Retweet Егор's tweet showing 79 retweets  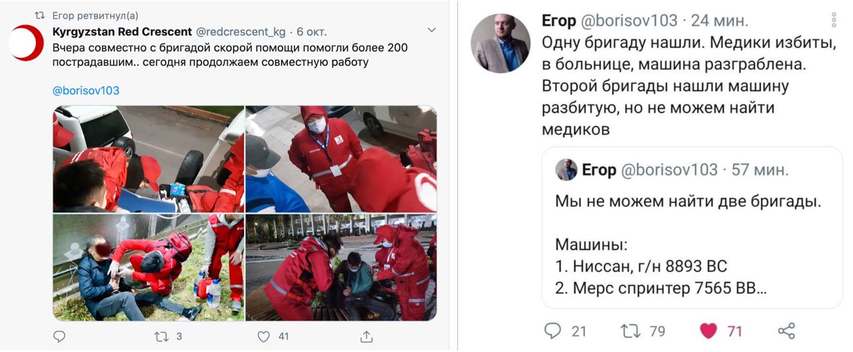pos(630,330)
